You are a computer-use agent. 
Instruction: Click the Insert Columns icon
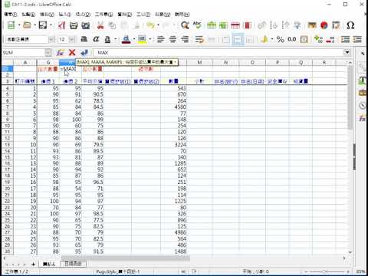[223, 25]
